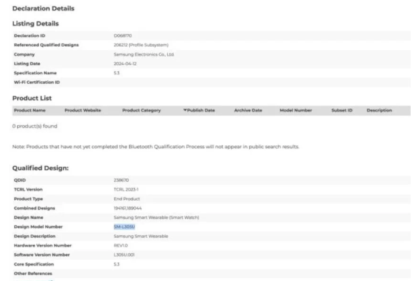Click the Product Type label

click(28, 198)
